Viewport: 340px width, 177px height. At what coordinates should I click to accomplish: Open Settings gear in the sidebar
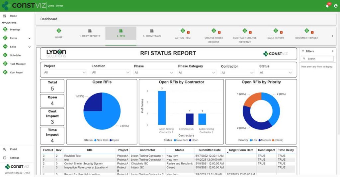[x=5, y=158]
